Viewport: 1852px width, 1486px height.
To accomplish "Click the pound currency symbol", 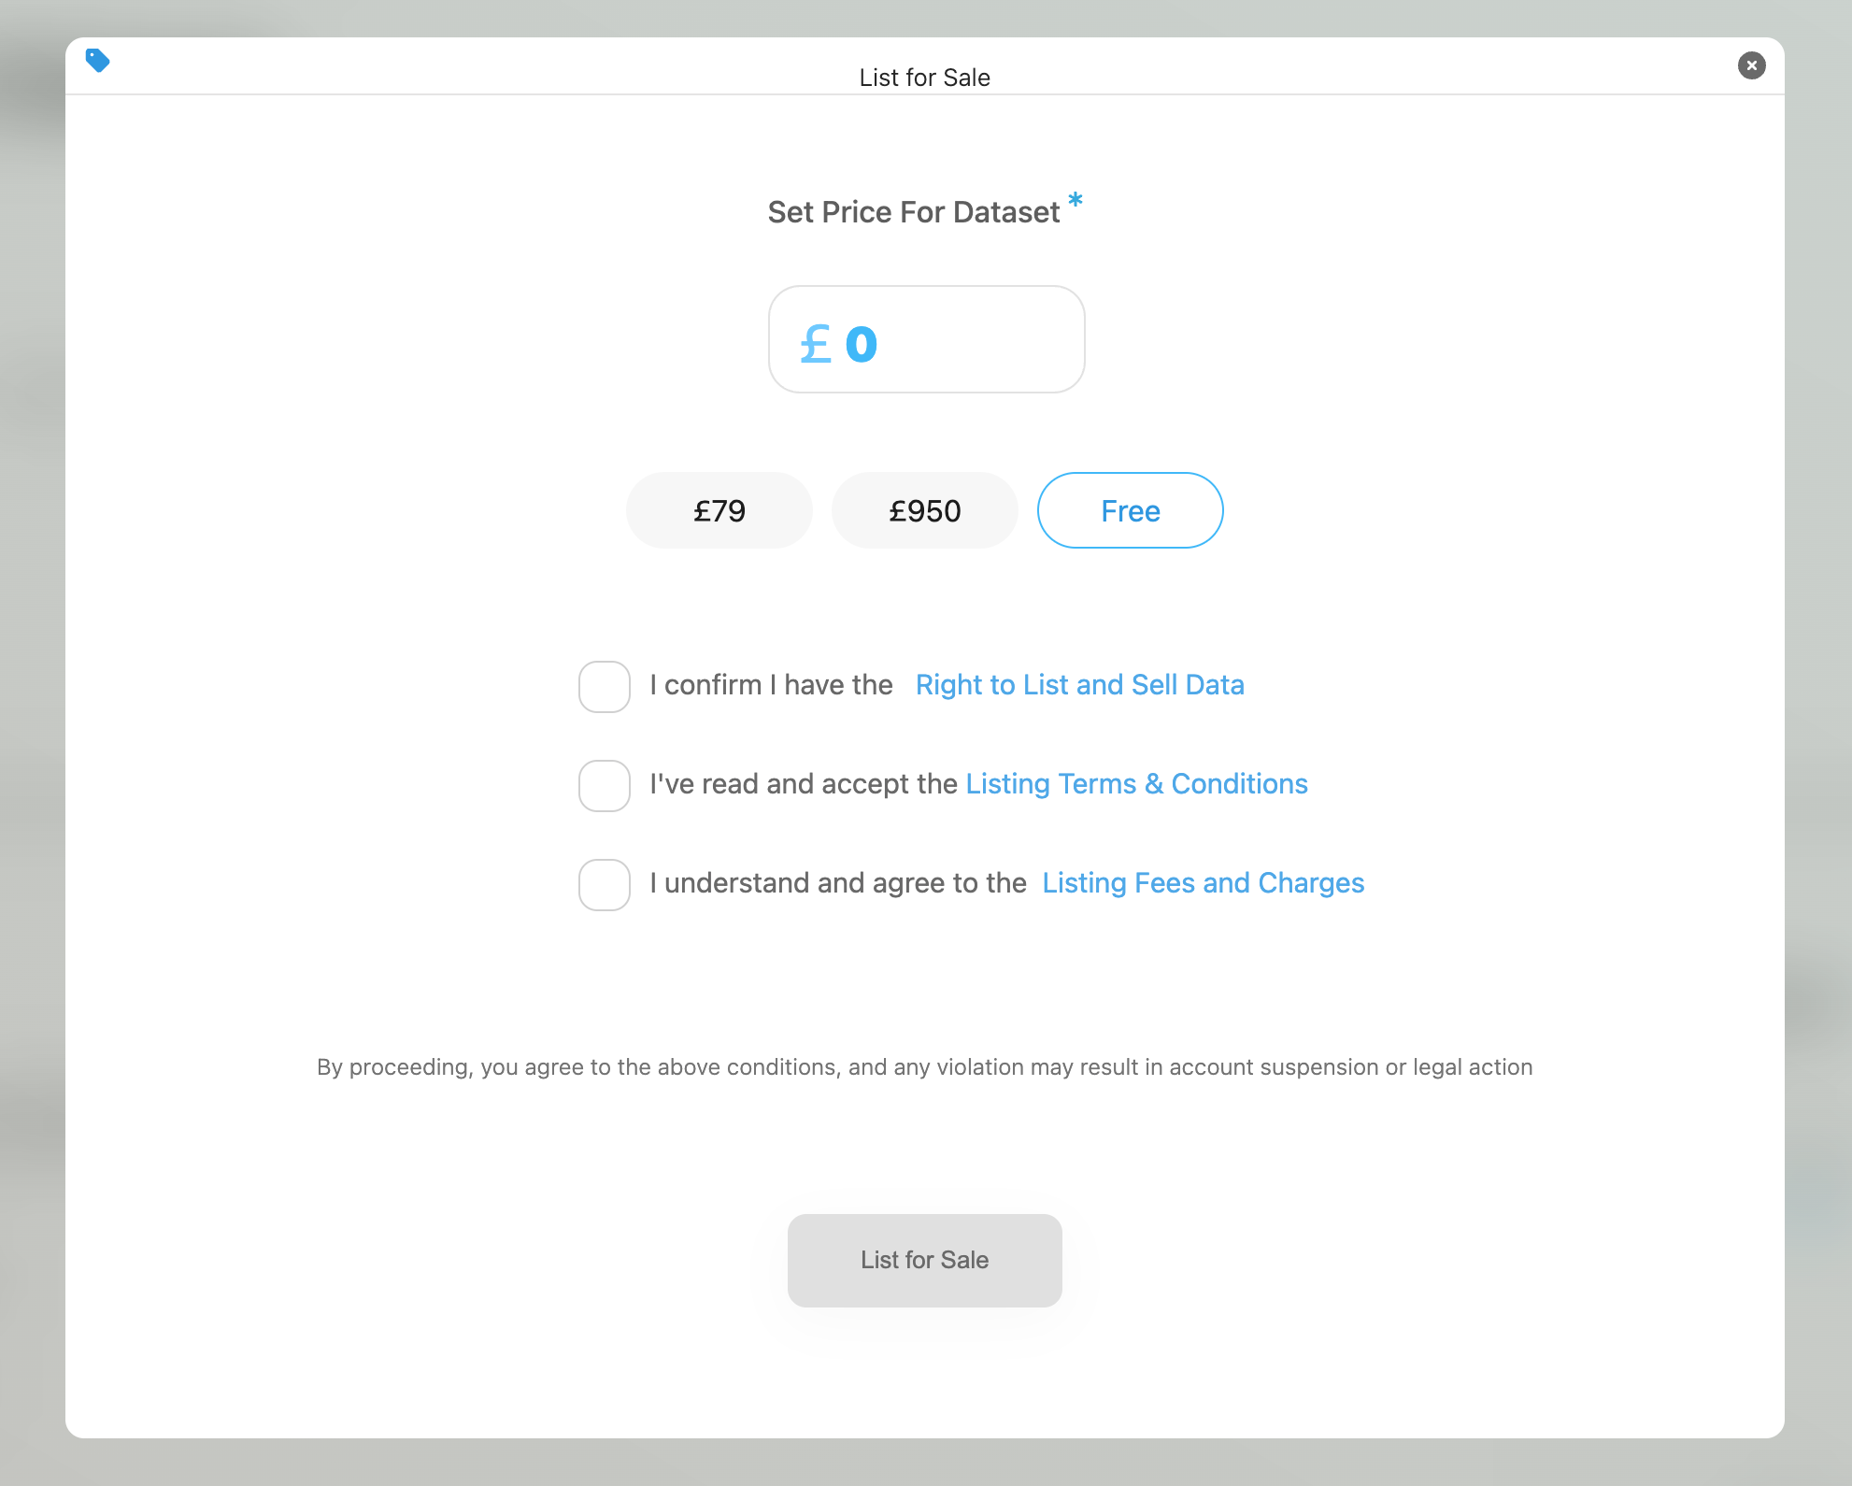I will coord(816,344).
